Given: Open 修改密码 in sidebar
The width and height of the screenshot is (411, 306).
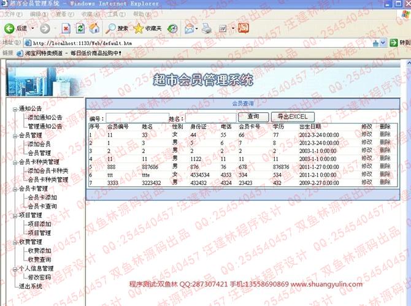Looking at the screenshot, I should pos(39,277).
